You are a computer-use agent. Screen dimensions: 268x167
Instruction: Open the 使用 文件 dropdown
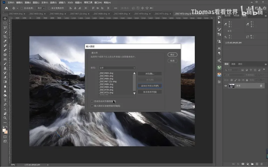[x=117, y=68]
